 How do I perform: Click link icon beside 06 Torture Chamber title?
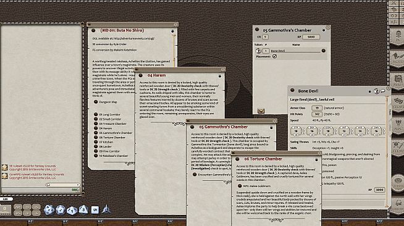pos(237,159)
